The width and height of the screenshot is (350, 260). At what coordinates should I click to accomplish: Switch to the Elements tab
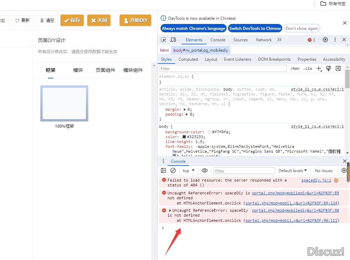[194, 40]
